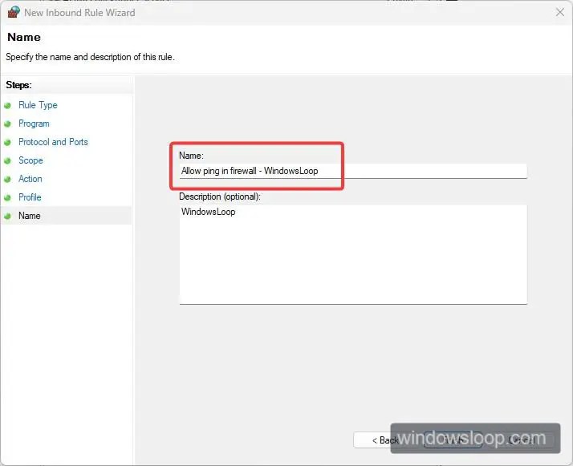Image resolution: width=573 pixels, height=466 pixels.
Task: Click inside the Description text area
Action: pyautogui.click(x=353, y=254)
